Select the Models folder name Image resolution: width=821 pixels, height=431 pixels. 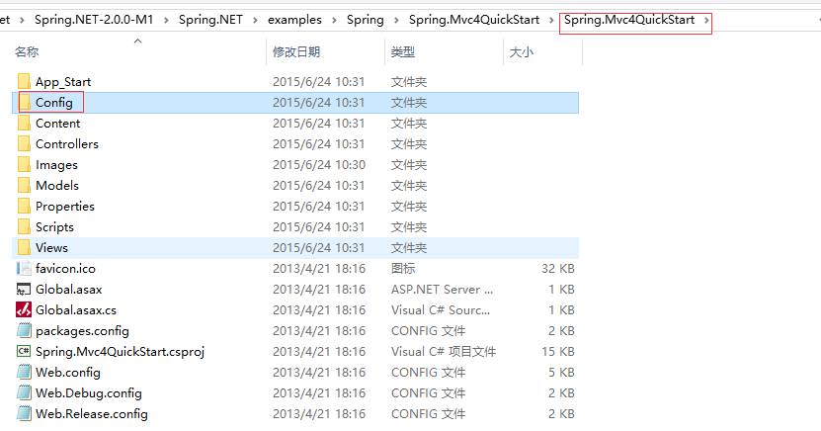(57, 186)
